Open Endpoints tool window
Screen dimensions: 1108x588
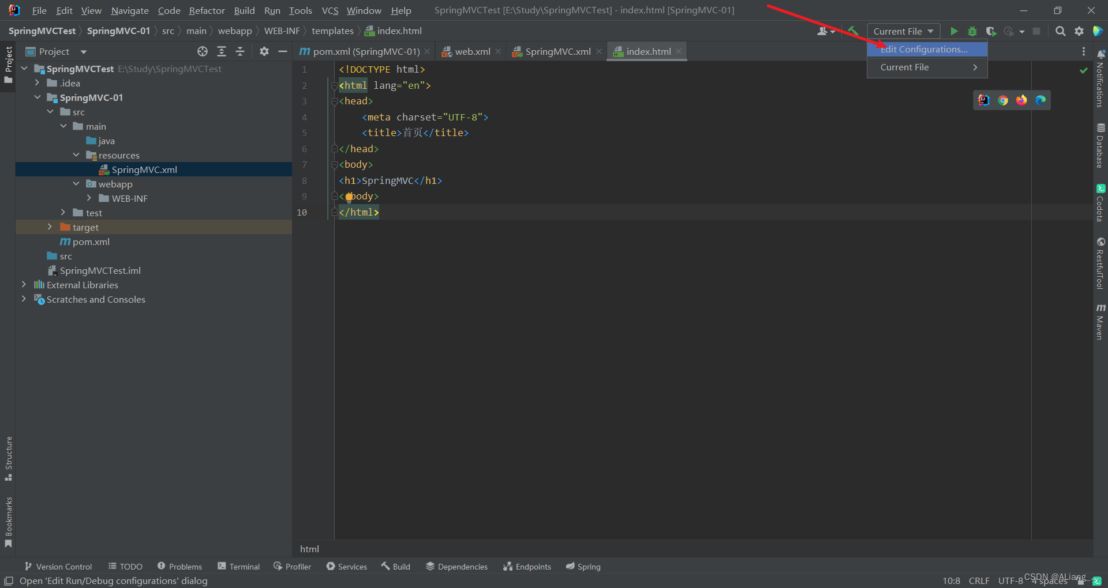[527, 567]
